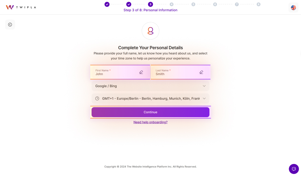The height and width of the screenshot is (176, 301).
Task: Click the timezone dropdown chevron arrow
Action: [x=204, y=99]
